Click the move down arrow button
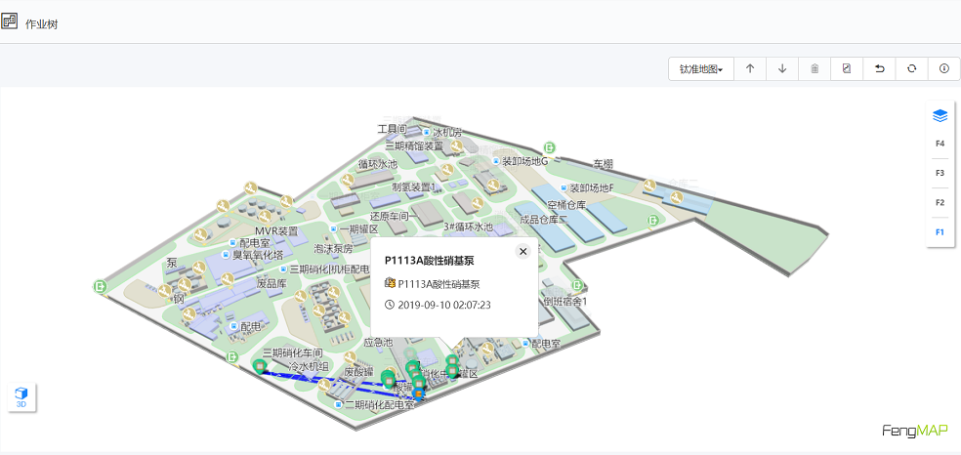961x455 pixels. click(782, 68)
